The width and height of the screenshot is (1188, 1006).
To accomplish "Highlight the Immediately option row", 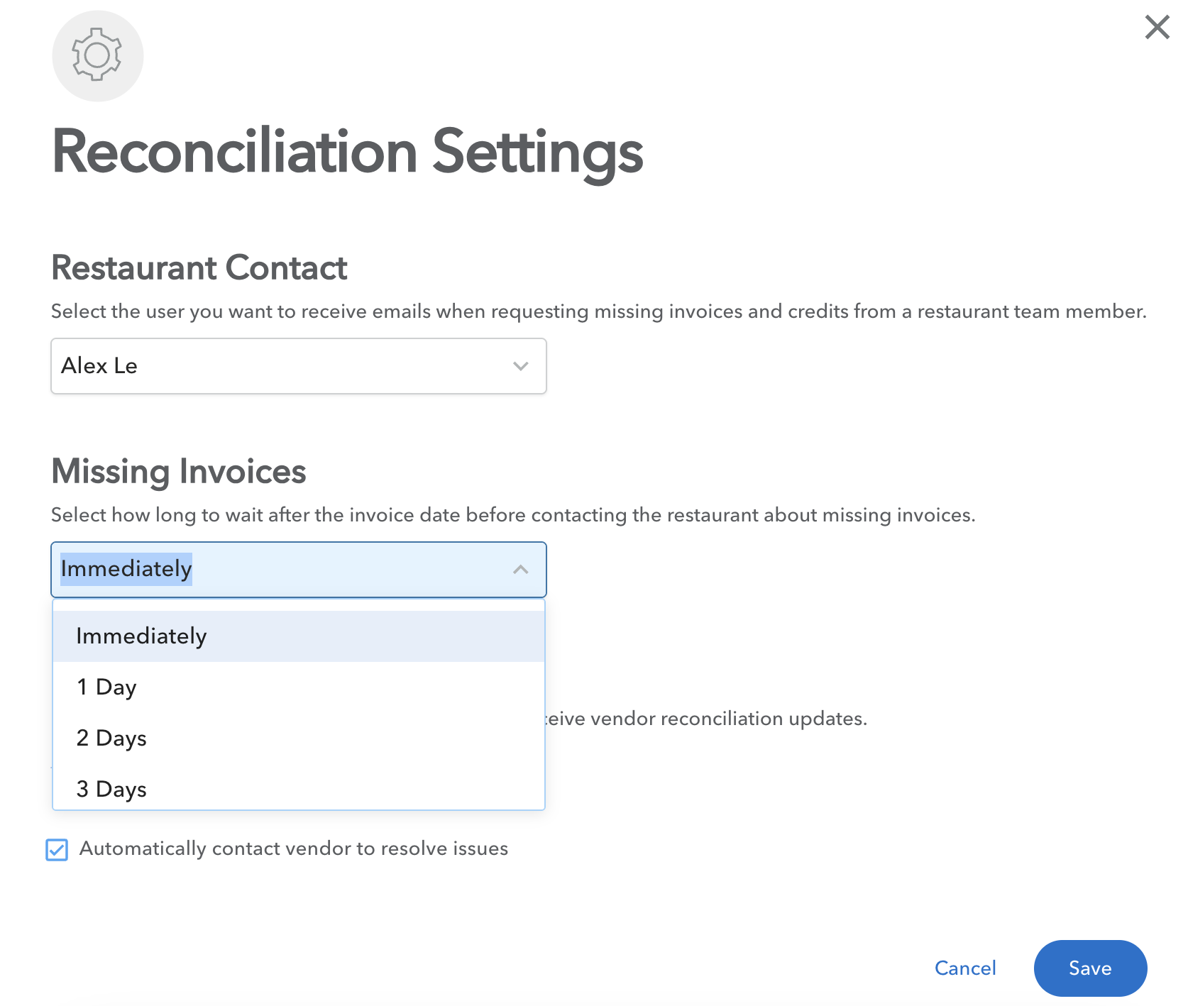I will click(x=298, y=635).
